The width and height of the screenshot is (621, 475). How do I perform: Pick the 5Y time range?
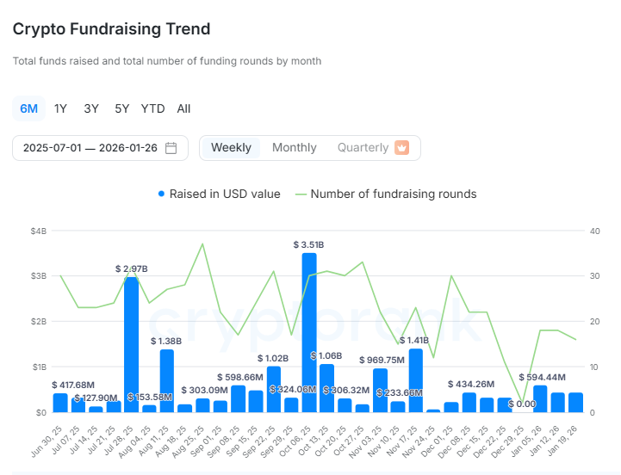122,108
